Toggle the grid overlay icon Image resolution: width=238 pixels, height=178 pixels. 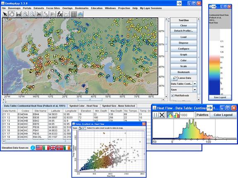click(74, 14)
